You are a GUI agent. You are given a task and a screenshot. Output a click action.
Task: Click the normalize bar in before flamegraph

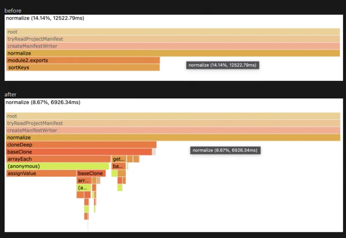point(173,53)
